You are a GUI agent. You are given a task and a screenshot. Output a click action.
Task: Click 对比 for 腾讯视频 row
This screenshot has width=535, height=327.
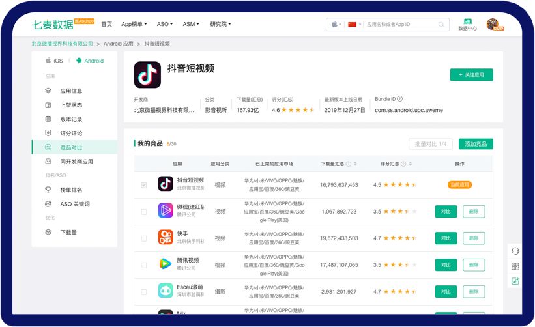(x=446, y=264)
